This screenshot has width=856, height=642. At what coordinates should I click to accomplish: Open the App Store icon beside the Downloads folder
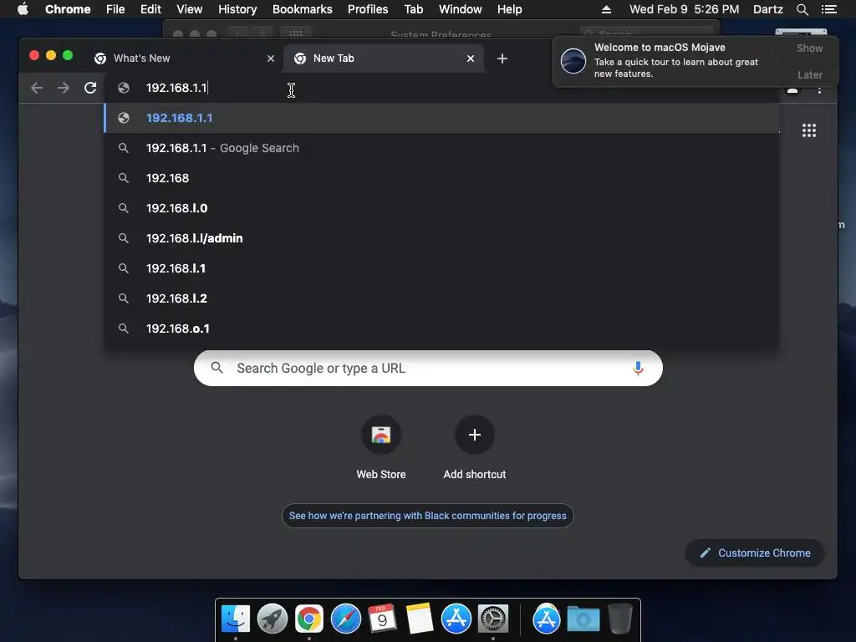(x=547, y=619)
